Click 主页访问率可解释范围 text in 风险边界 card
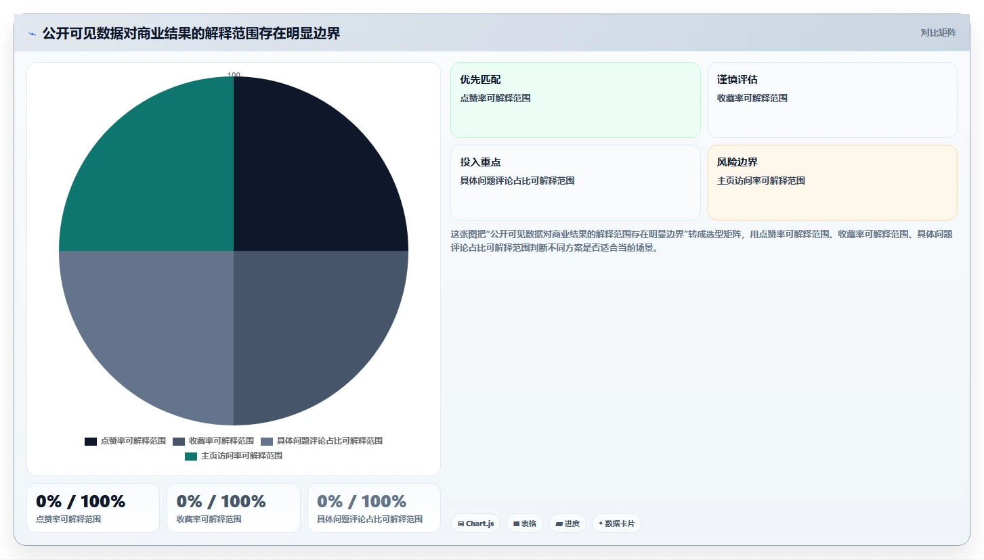The image size is (984, 560). (x=761, y=181)
